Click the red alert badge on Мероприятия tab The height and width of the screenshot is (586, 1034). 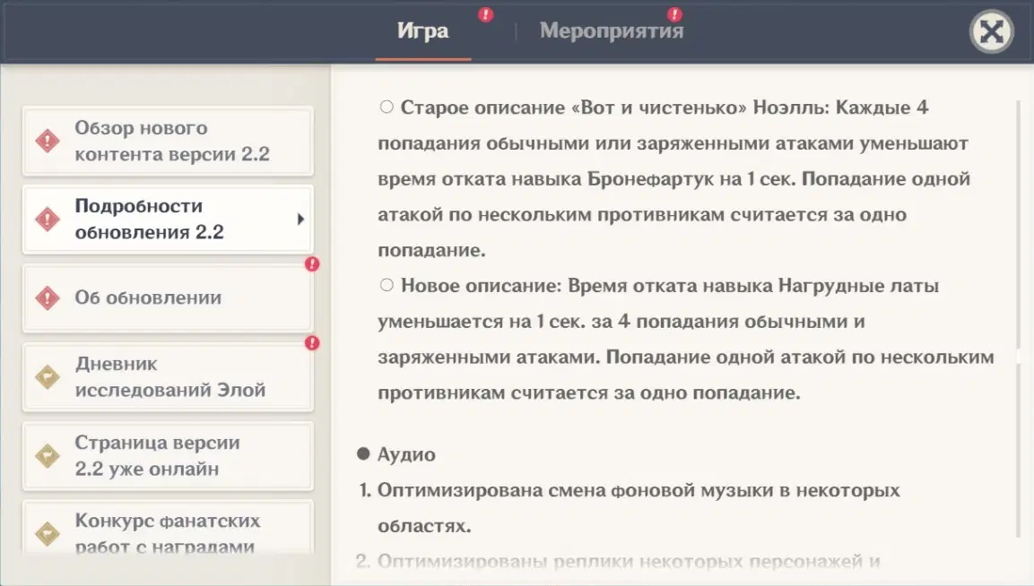pyautogui.click(x=674, y=14)
